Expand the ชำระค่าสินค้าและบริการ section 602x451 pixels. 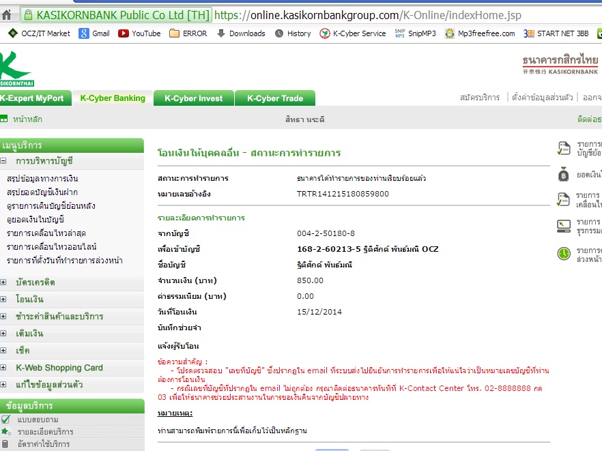point(3,317)
